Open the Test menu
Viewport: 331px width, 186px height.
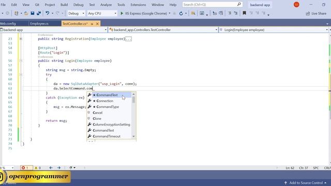coord(92,5)
